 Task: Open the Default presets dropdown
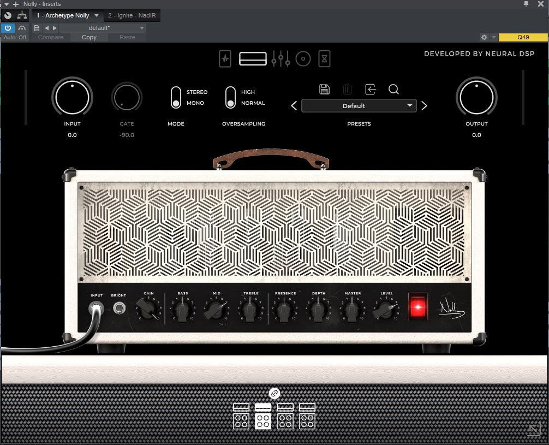tap(359, 106)
